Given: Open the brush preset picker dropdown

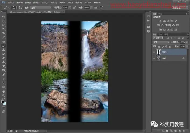Looking at the screenshot, I should [x=16, y=8].
